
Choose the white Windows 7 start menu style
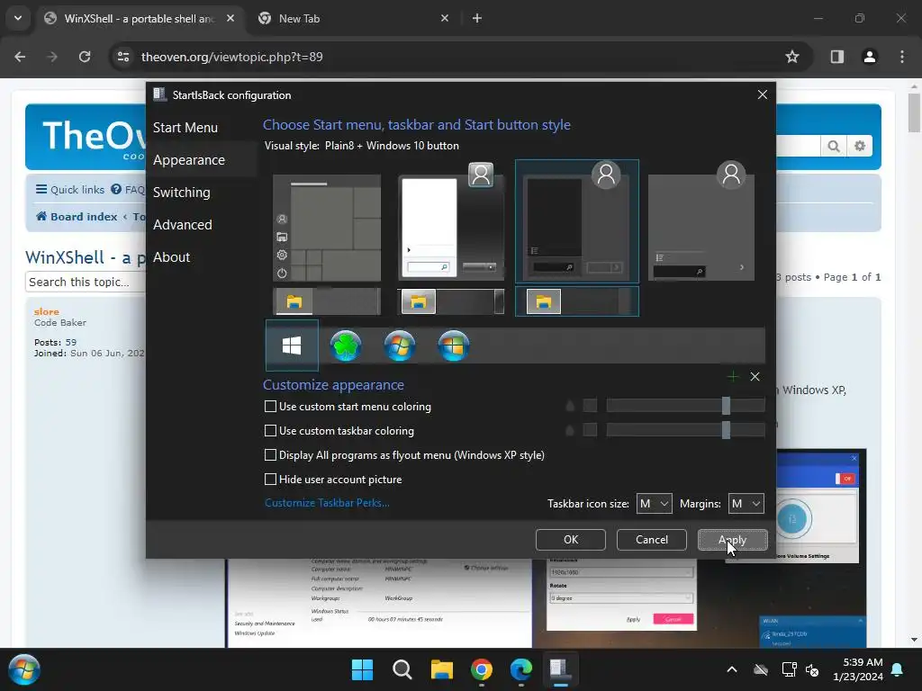(452, 222)
